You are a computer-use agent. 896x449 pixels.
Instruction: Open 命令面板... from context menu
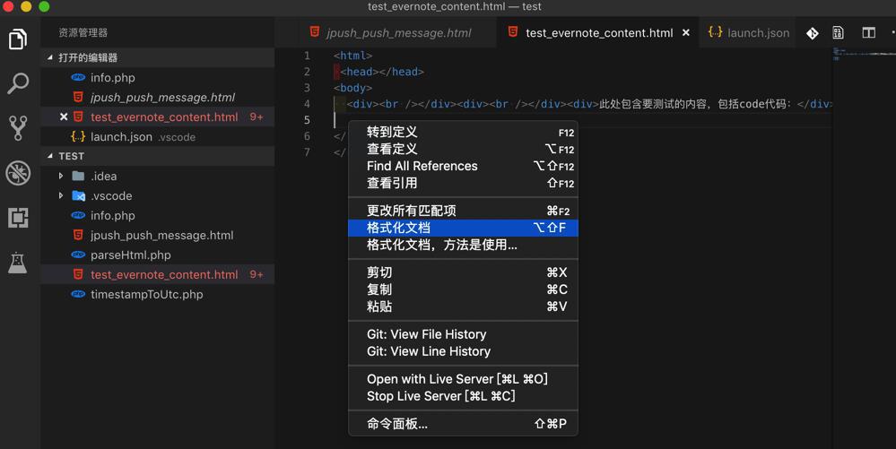(463, 424)
